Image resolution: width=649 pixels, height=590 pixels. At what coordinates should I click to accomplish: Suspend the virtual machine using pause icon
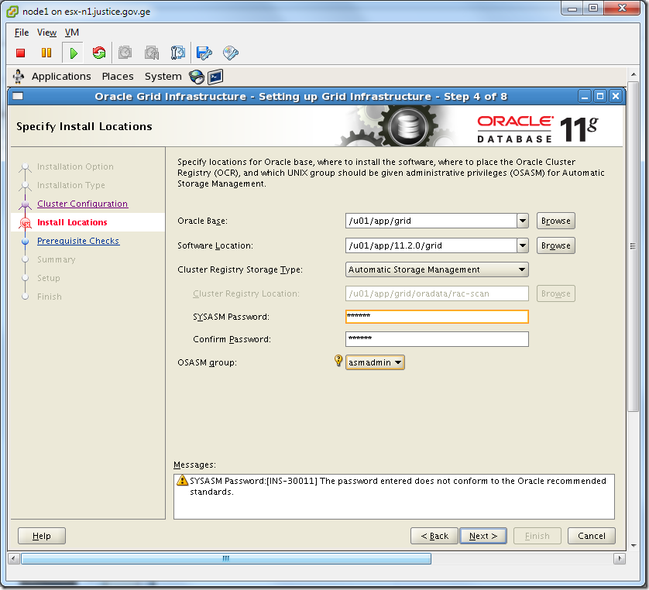pos(47,53)
